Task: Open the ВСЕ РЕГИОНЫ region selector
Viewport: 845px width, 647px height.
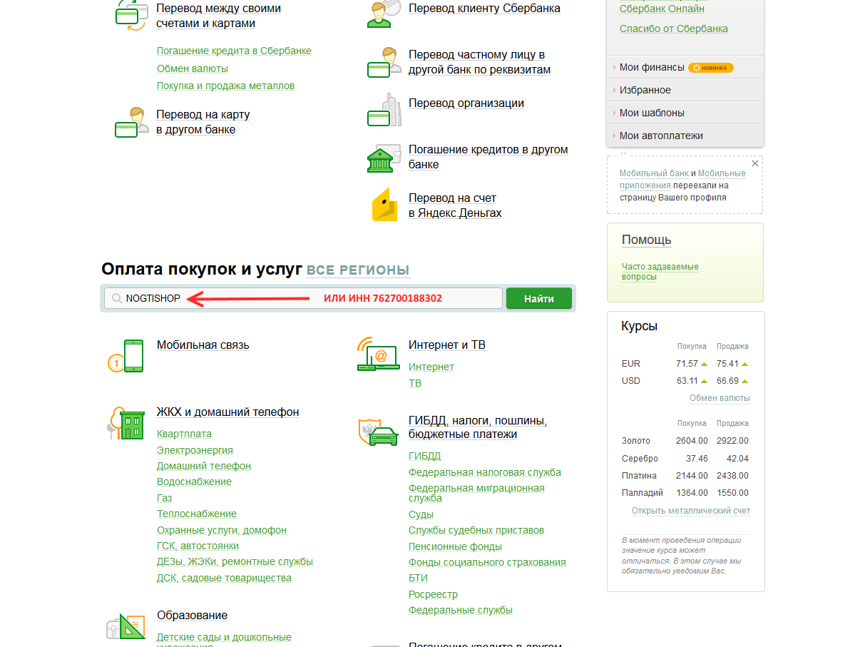Action: pyautogui.click(x=358, y=270)
